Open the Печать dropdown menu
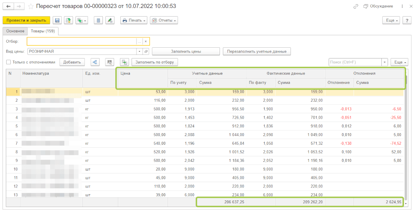The width and height of the screenshot is (415, 212). [x=134, y=20]
